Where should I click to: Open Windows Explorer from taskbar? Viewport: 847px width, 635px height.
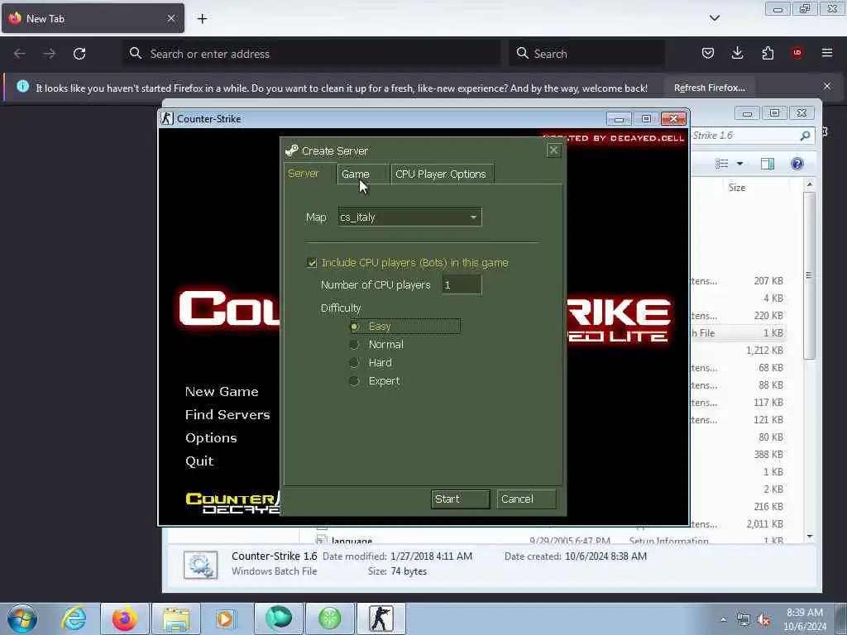(x=176, y=618)
